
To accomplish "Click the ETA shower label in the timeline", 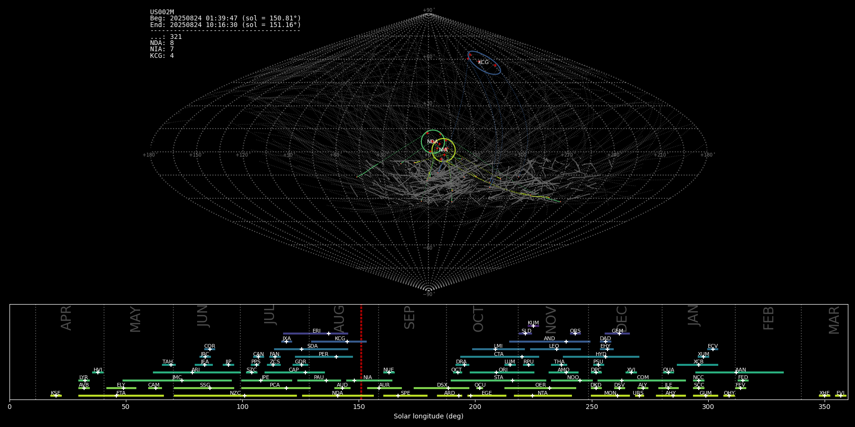I will pyautogui.click(x=121, y=393).
